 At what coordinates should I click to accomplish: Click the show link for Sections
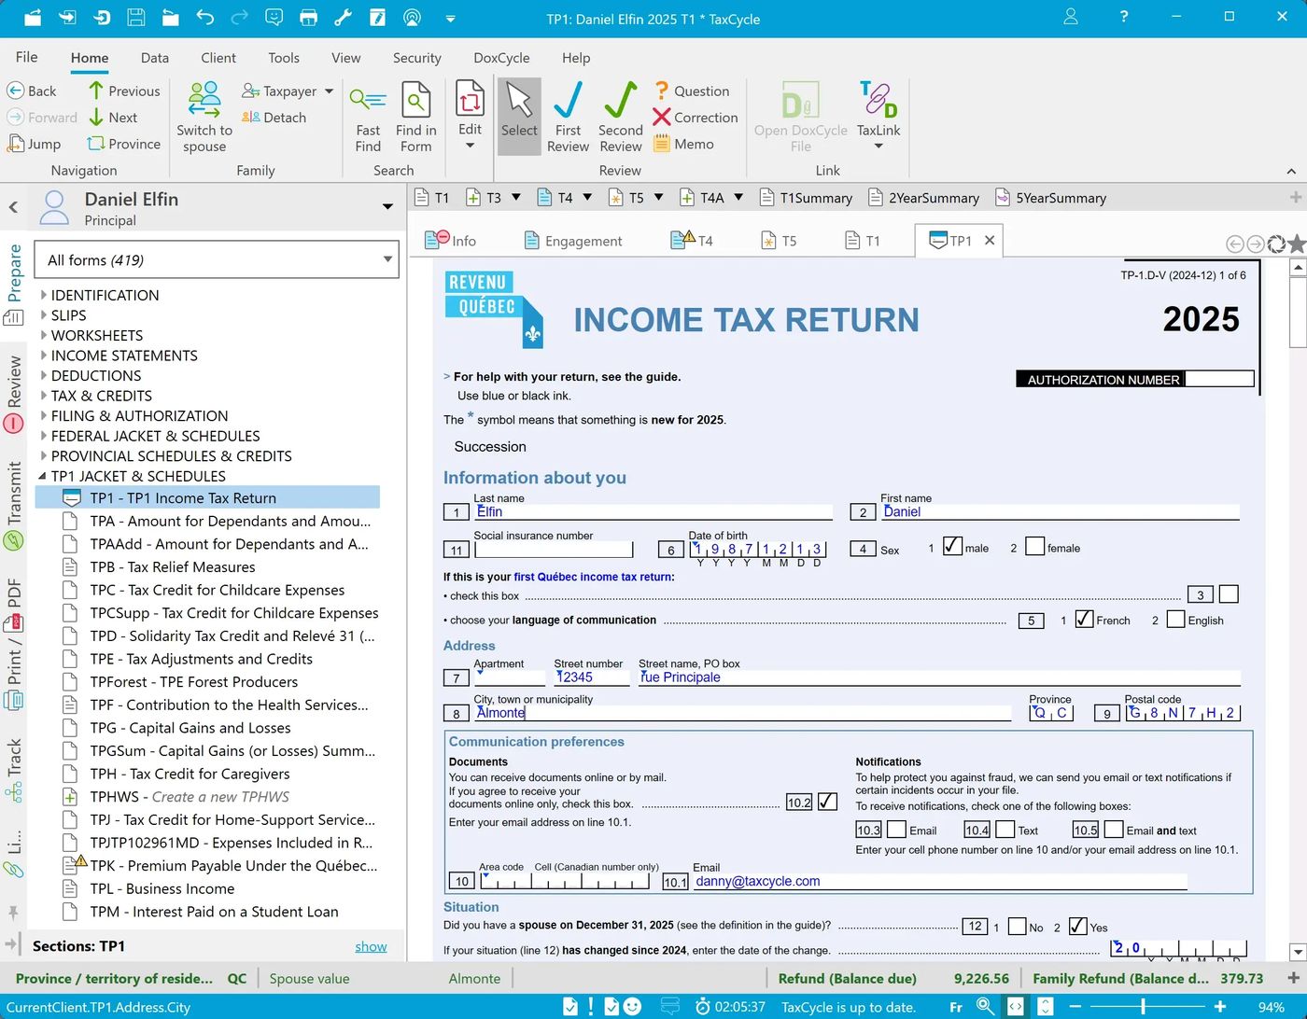[x=371, y=946]
